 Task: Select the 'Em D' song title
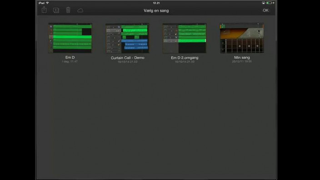click(70, 58)
